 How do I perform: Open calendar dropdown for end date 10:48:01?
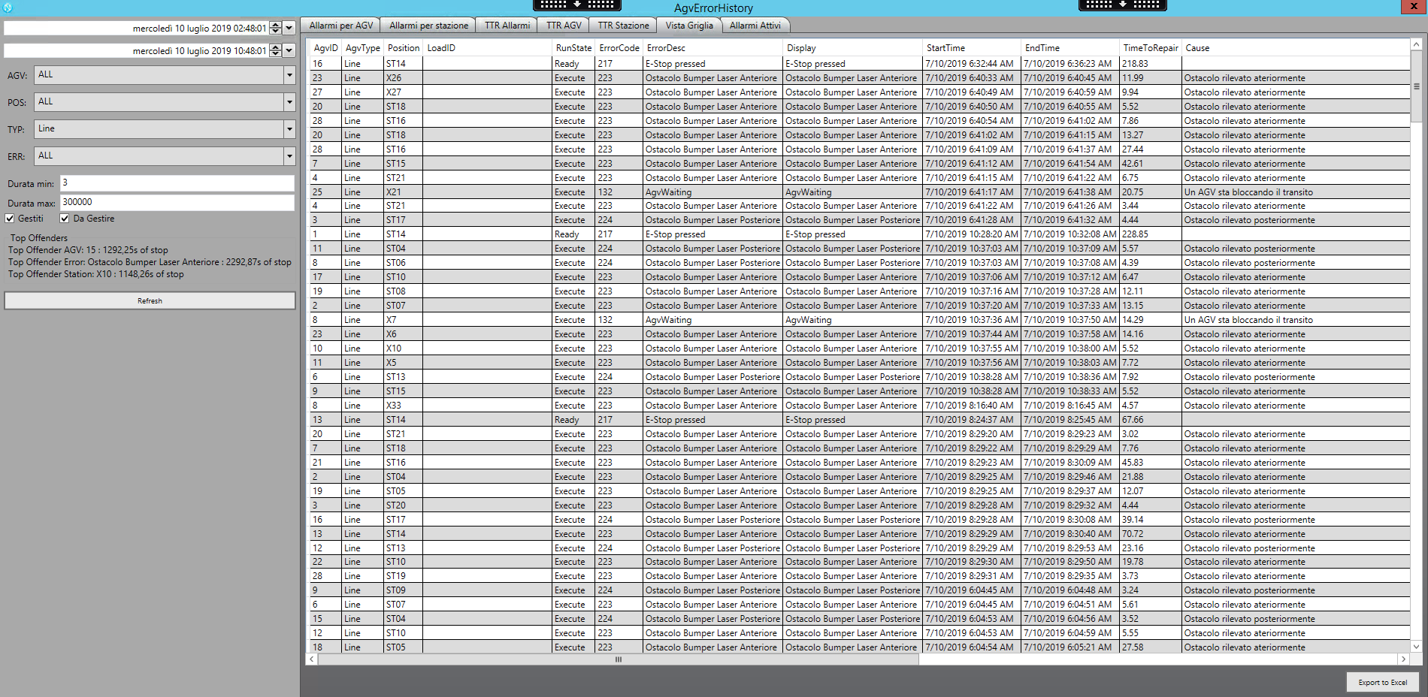point(289,51)
